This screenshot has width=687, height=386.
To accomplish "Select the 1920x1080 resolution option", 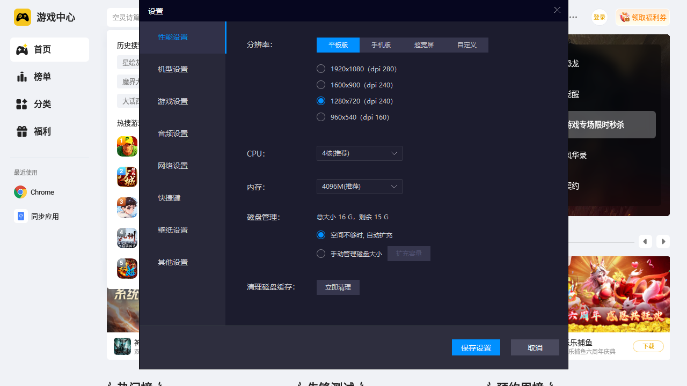I will [x=321, y=69].
